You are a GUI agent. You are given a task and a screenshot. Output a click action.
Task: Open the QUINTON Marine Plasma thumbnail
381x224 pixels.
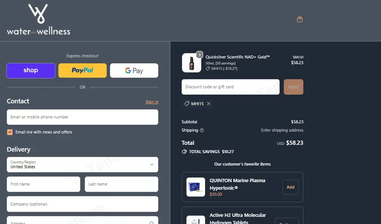click(x=196, y=187)
